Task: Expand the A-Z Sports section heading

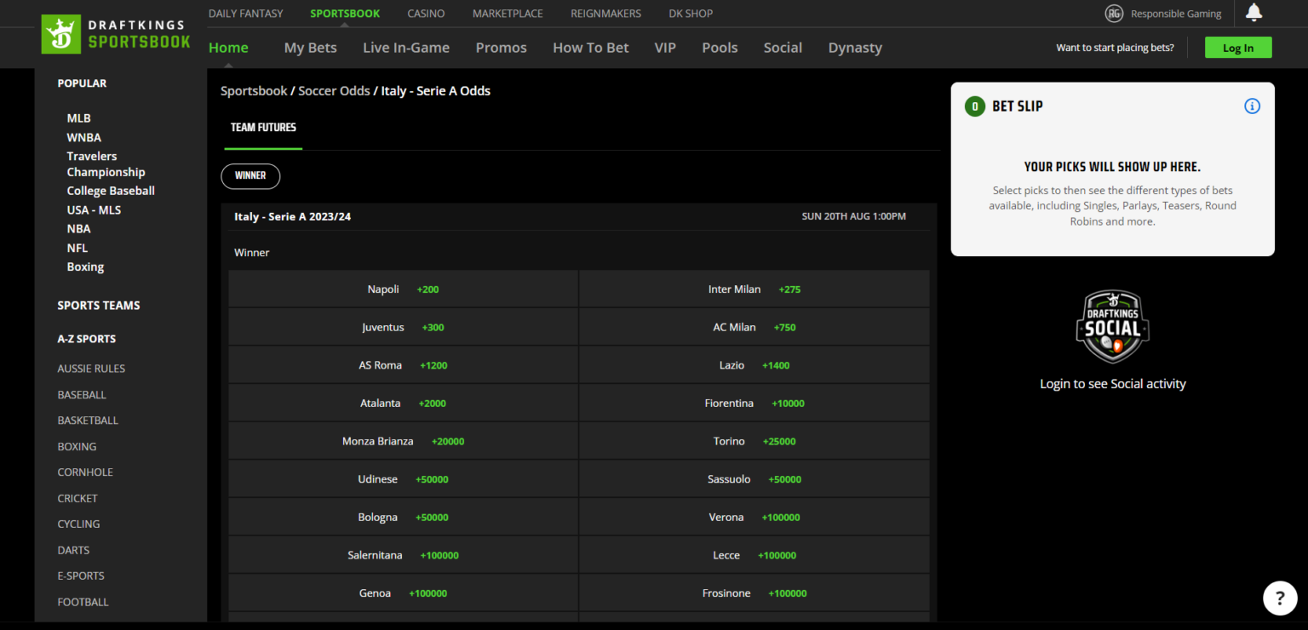Action: tap(87, 339)
